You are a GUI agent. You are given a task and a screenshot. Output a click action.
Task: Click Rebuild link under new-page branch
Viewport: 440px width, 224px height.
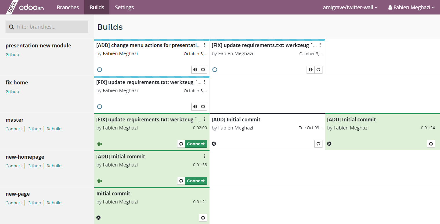pos(54,203)
